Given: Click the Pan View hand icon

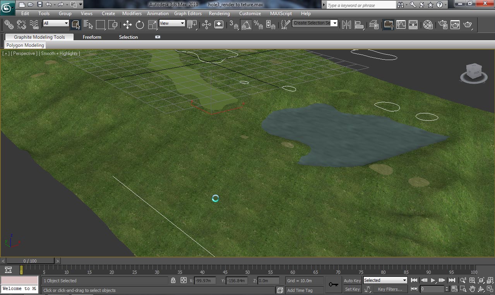Looking at the screenshot, I should pyautogui.click(x=472, y=289).
